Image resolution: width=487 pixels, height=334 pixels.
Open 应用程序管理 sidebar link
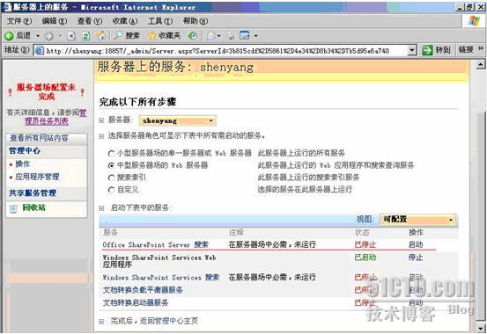(x=37, y=177)
